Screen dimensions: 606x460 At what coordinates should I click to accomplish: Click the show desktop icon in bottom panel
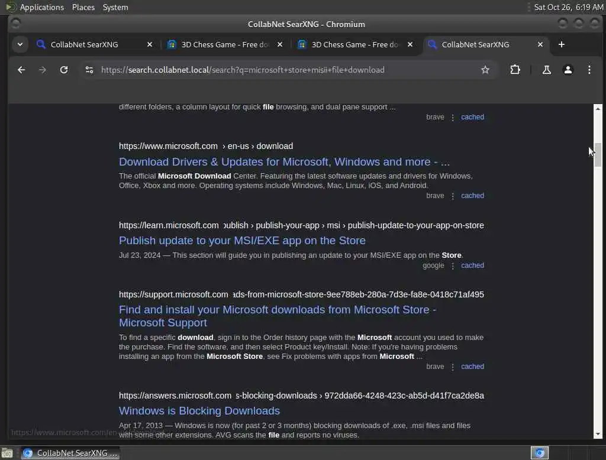7,453
